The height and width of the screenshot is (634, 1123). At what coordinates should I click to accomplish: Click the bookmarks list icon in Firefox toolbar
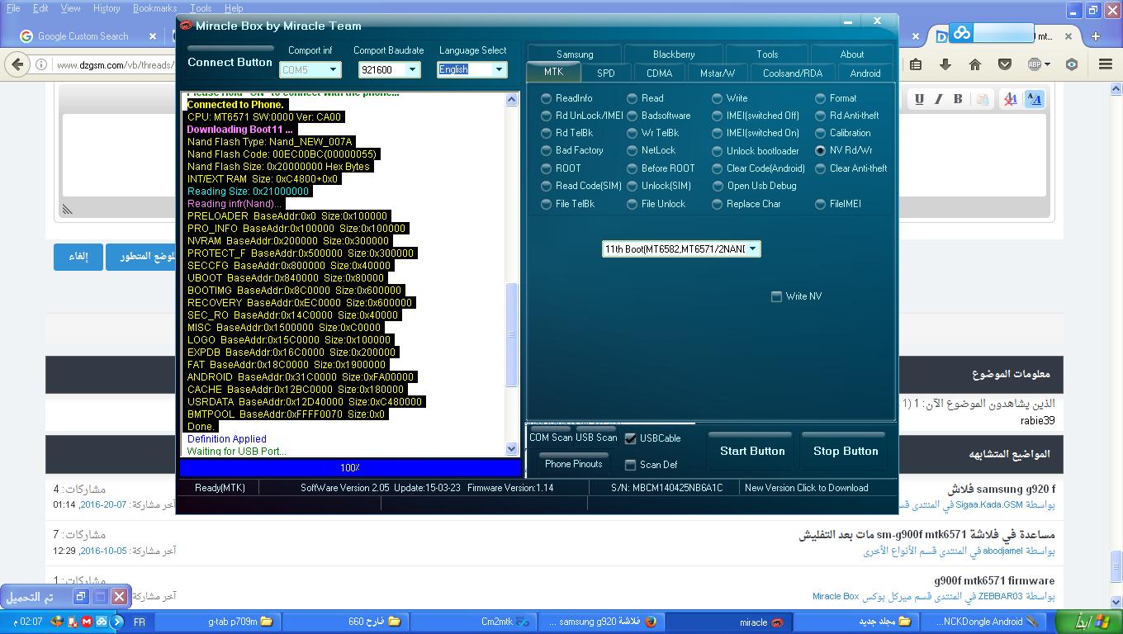point(916,64)
